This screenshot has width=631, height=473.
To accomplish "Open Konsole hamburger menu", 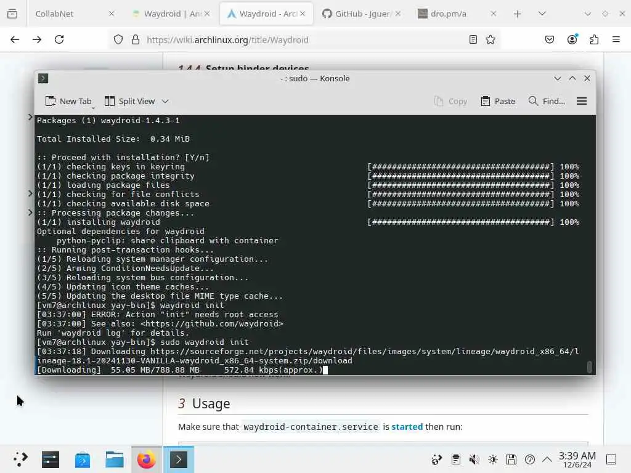I will (582, 102).
